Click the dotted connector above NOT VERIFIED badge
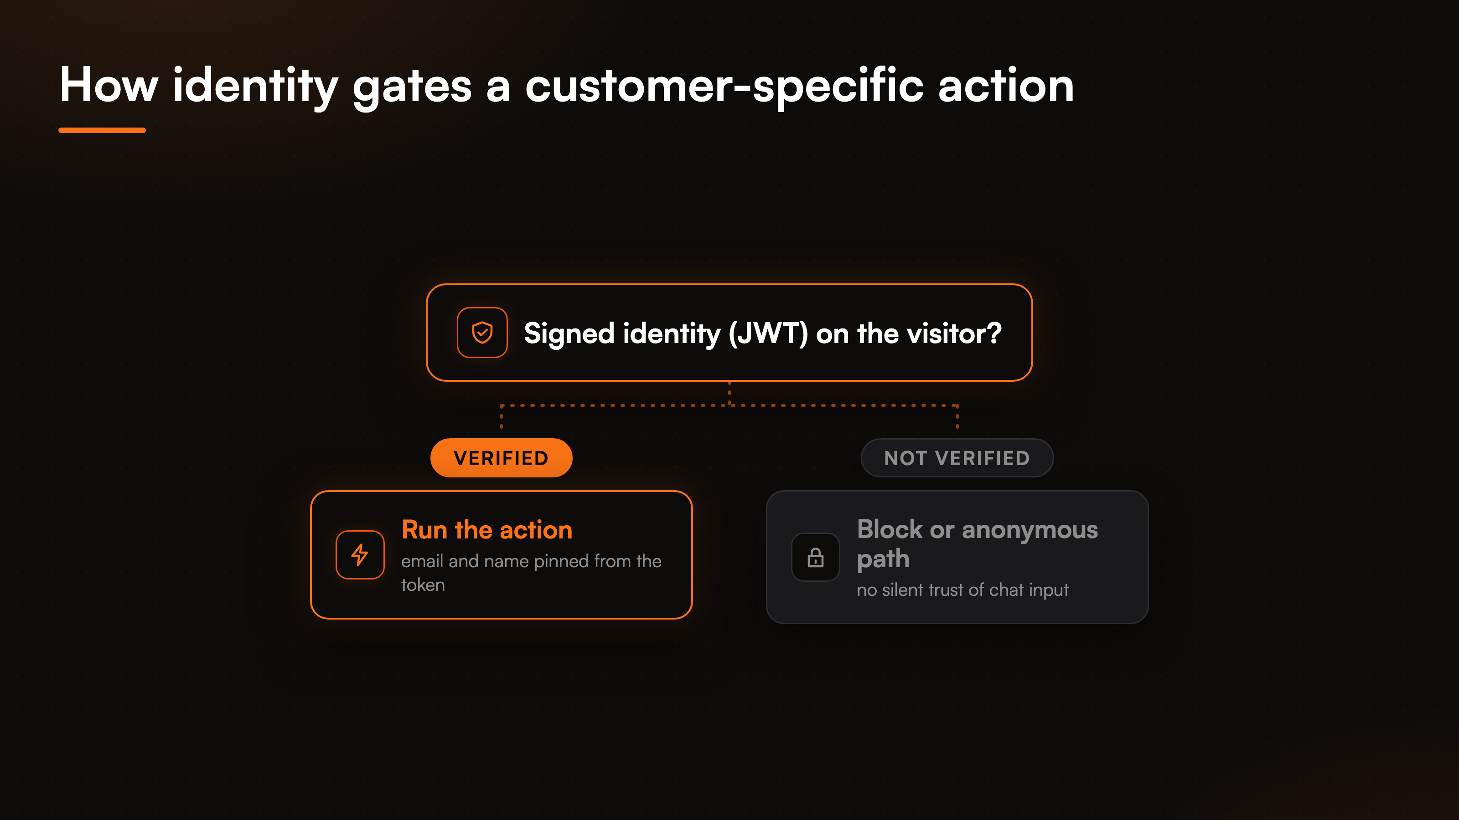 click(x=957, y=418)
